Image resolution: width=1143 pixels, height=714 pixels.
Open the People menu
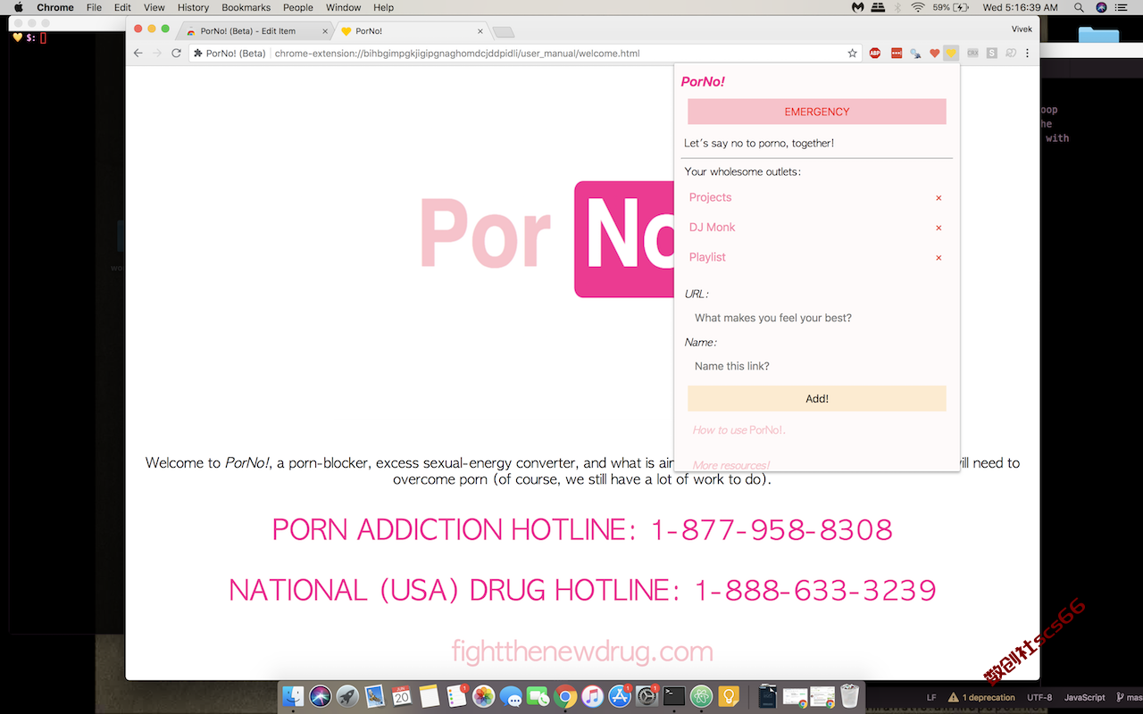pyautogui.click(x=298, y=7)
